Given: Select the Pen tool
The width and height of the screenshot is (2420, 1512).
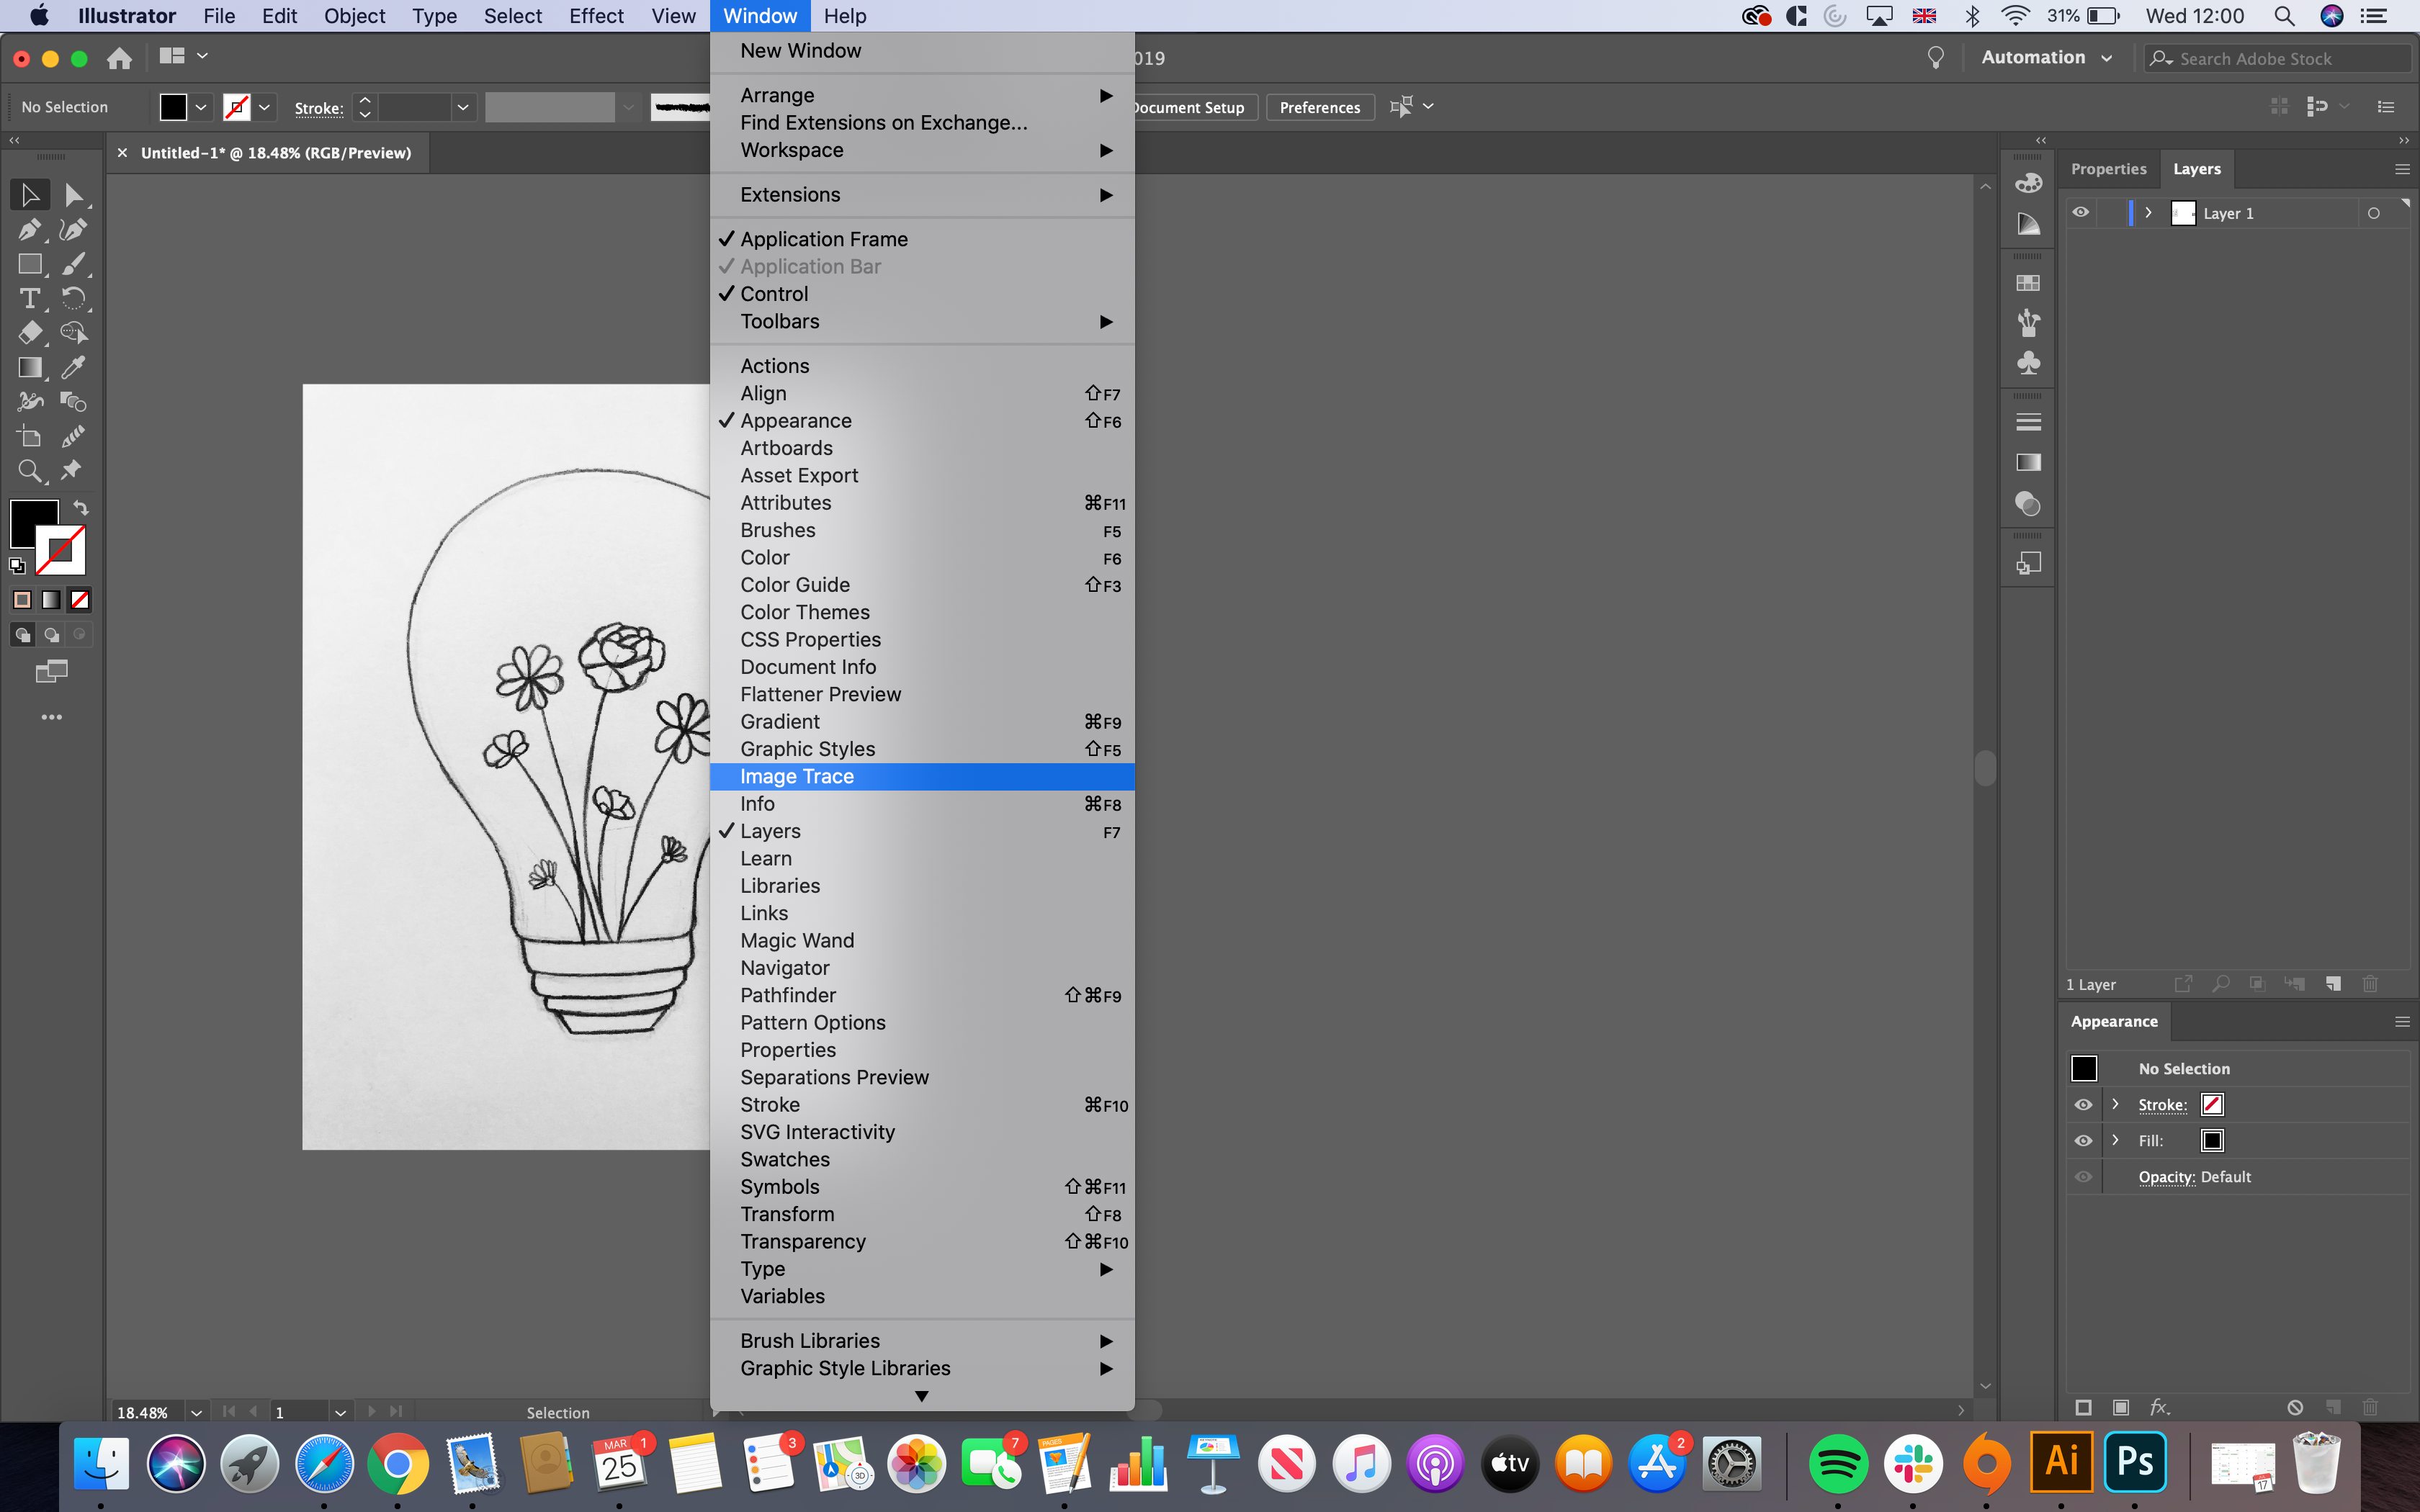Looking at the screenshot, I should point(29,230).
